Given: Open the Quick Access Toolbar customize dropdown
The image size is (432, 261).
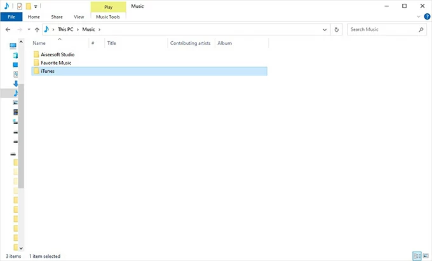Looking at the screenshot, I should coord(36,6).
